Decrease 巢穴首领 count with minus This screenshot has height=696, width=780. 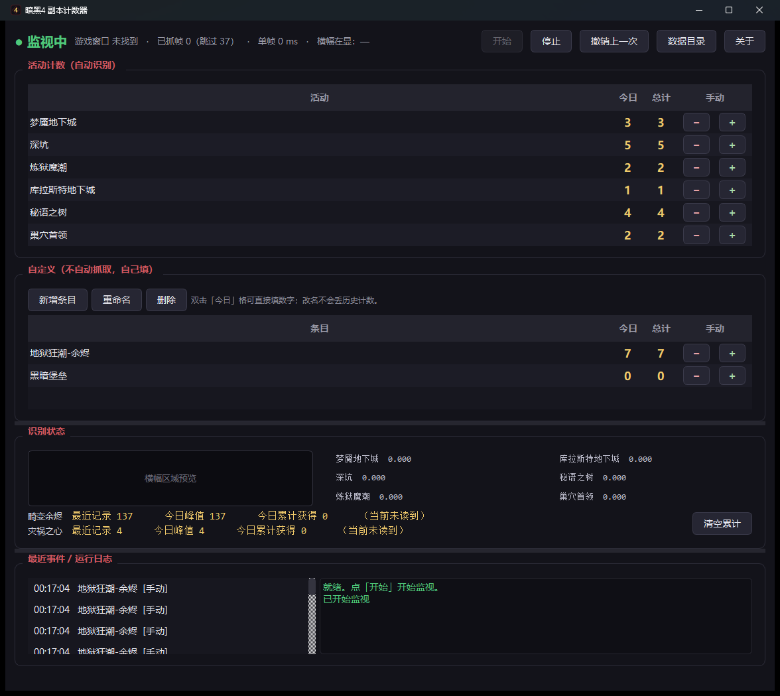coord(696,236)
